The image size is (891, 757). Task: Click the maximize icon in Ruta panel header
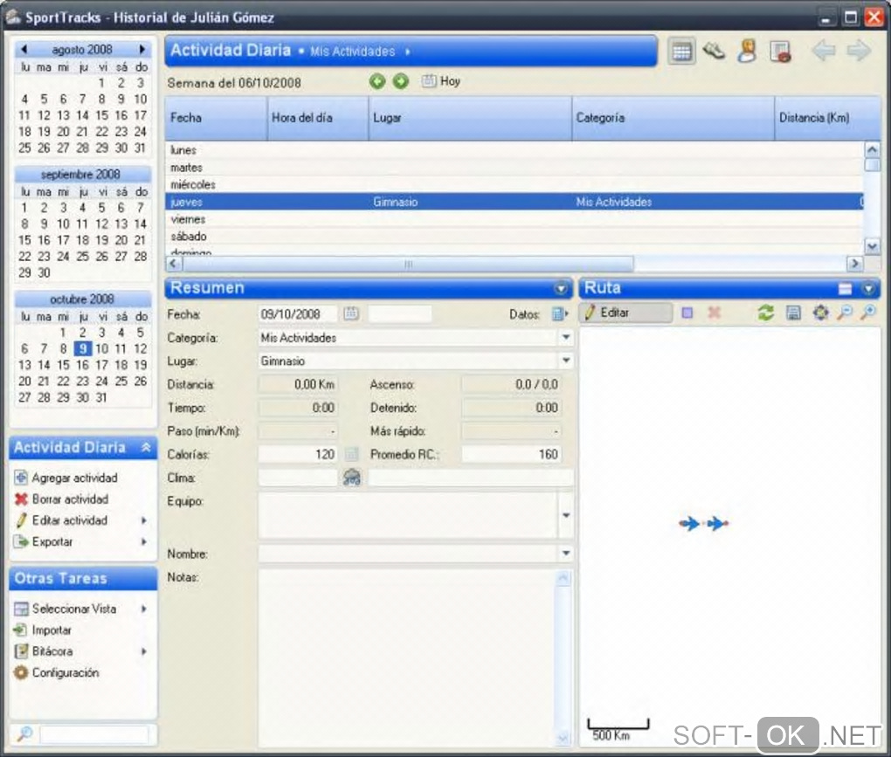tap(845, 289)
